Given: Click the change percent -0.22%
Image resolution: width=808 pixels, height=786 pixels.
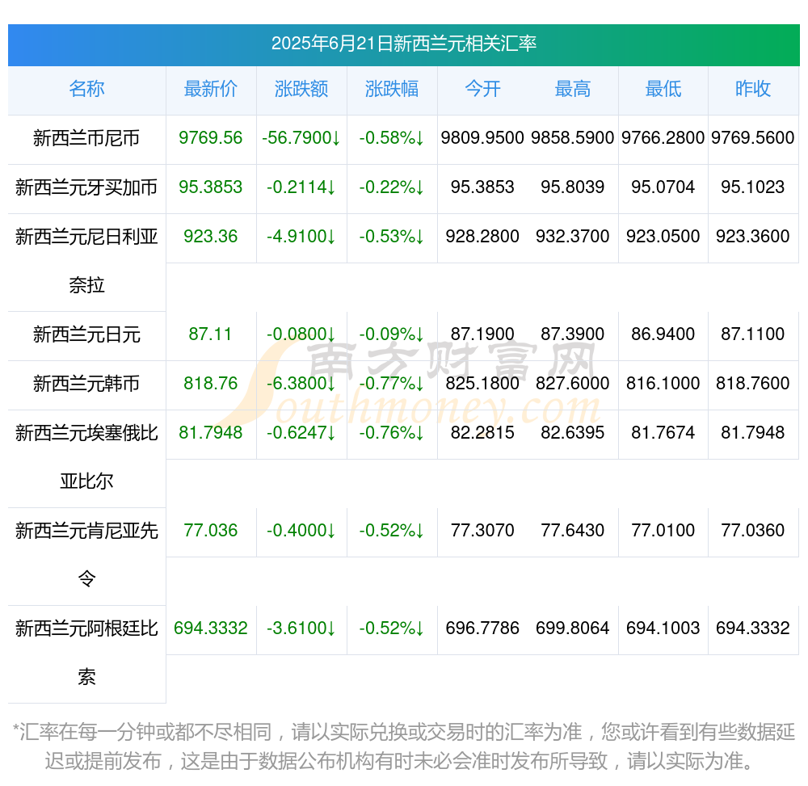Looking at the screenshot, I should point(392,187).
